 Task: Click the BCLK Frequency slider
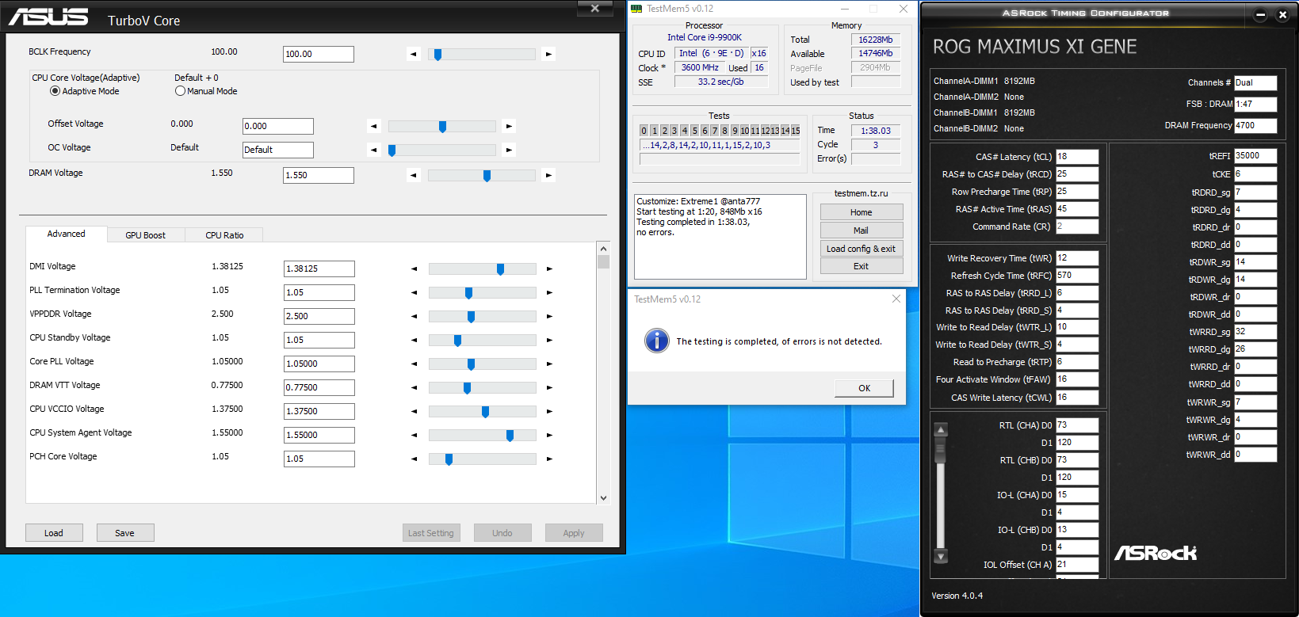click(482, 54)
